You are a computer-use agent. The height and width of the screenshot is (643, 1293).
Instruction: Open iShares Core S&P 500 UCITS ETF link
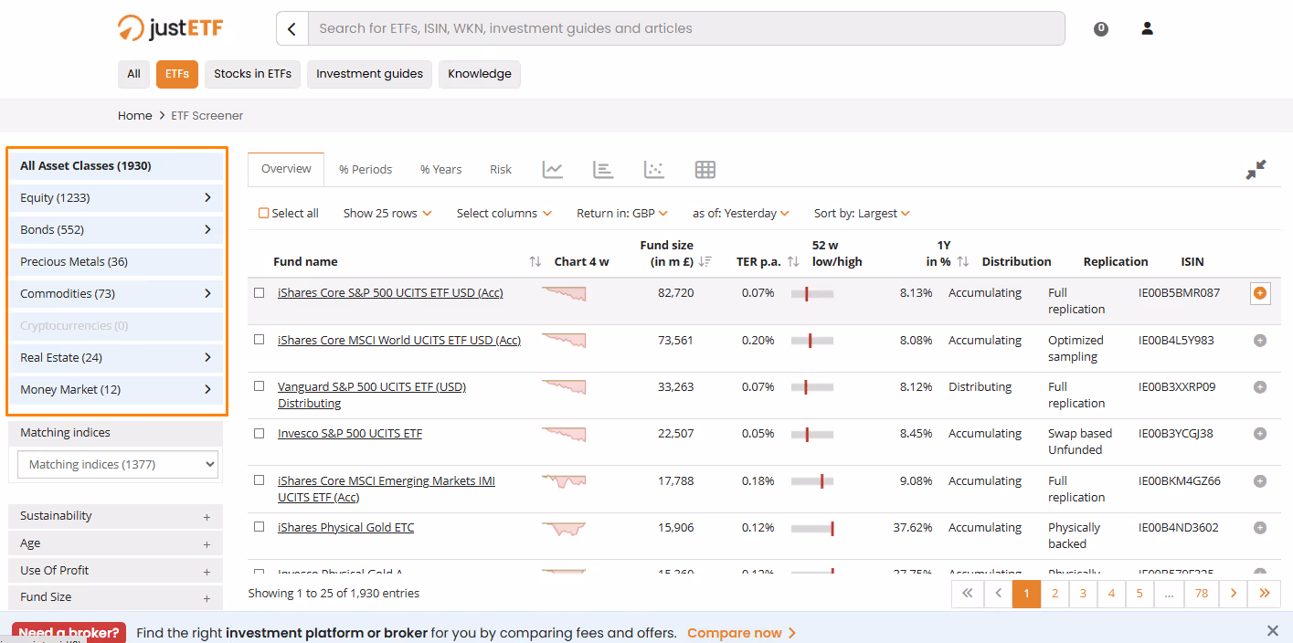[390, 293]
